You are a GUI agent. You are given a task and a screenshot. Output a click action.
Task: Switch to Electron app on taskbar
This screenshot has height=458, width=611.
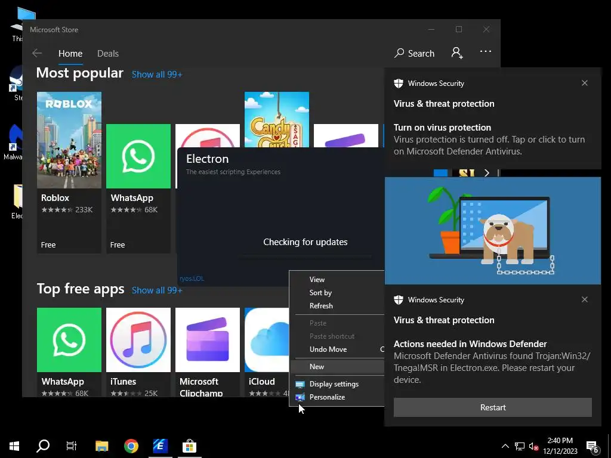click(x=160, y=446)
